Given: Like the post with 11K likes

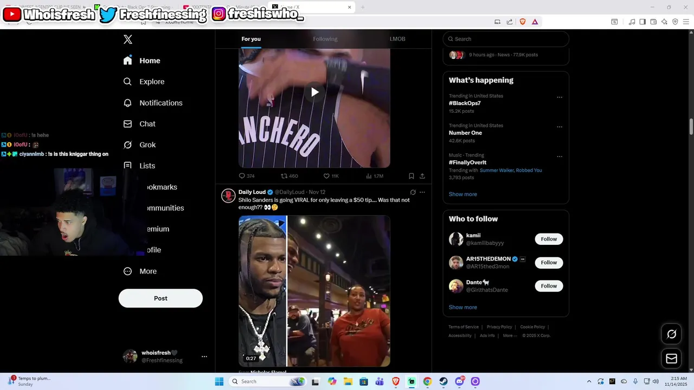Looking at the screenshot, I should pyautogui.click(x=331, y=176).
